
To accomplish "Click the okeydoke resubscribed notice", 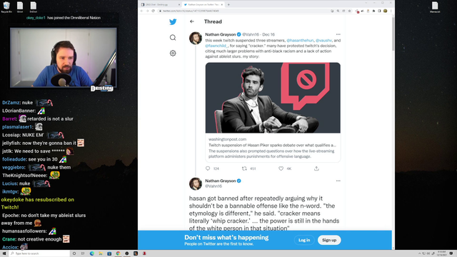I will pyautogui.click(x=38, y=203).
